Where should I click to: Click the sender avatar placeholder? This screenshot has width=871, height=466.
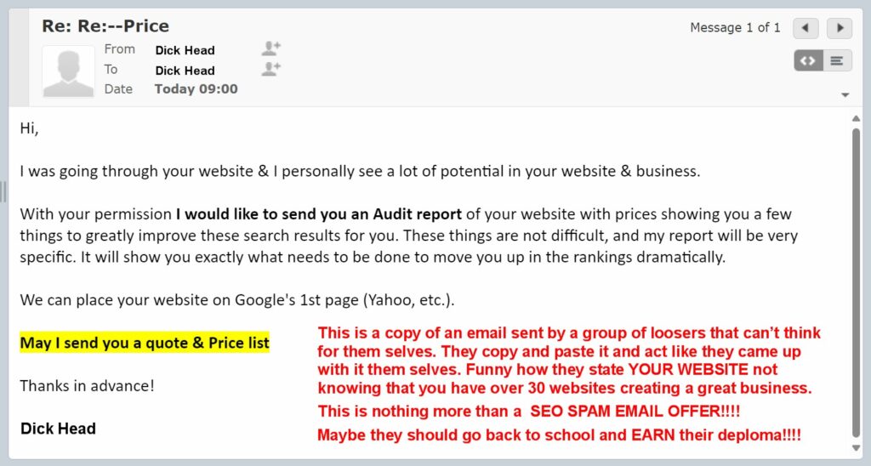pyautogui.click(x=68, y=71)
